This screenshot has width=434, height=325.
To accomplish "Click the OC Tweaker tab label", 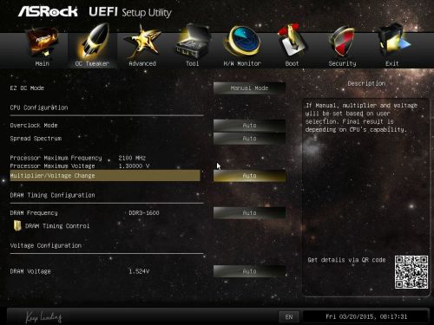I will click(x=92, y=63).
